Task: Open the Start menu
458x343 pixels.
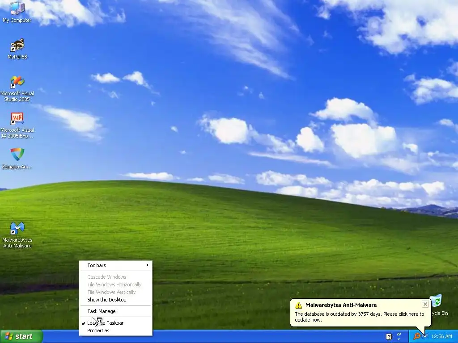Action: pyautogui.click(x=21, y=336)
